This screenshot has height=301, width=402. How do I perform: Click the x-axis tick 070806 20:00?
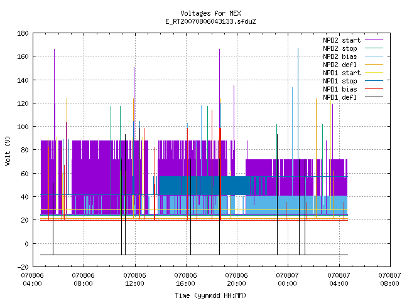coord(236,280)
